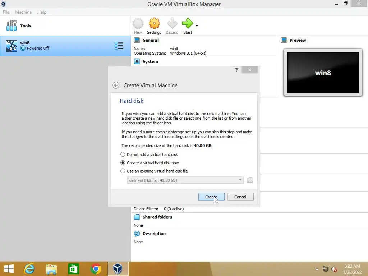The height and width of the screenshot is (276, 368).
Task: Select Do not add a virtual hard disk
Action: (x=149, y=155)
